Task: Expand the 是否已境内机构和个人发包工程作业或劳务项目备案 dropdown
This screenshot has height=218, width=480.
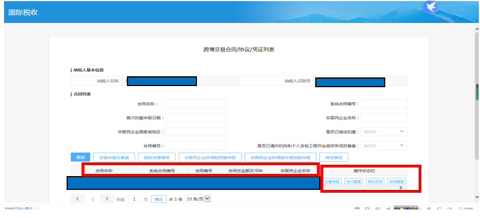Action: click(x=384, y=146)
